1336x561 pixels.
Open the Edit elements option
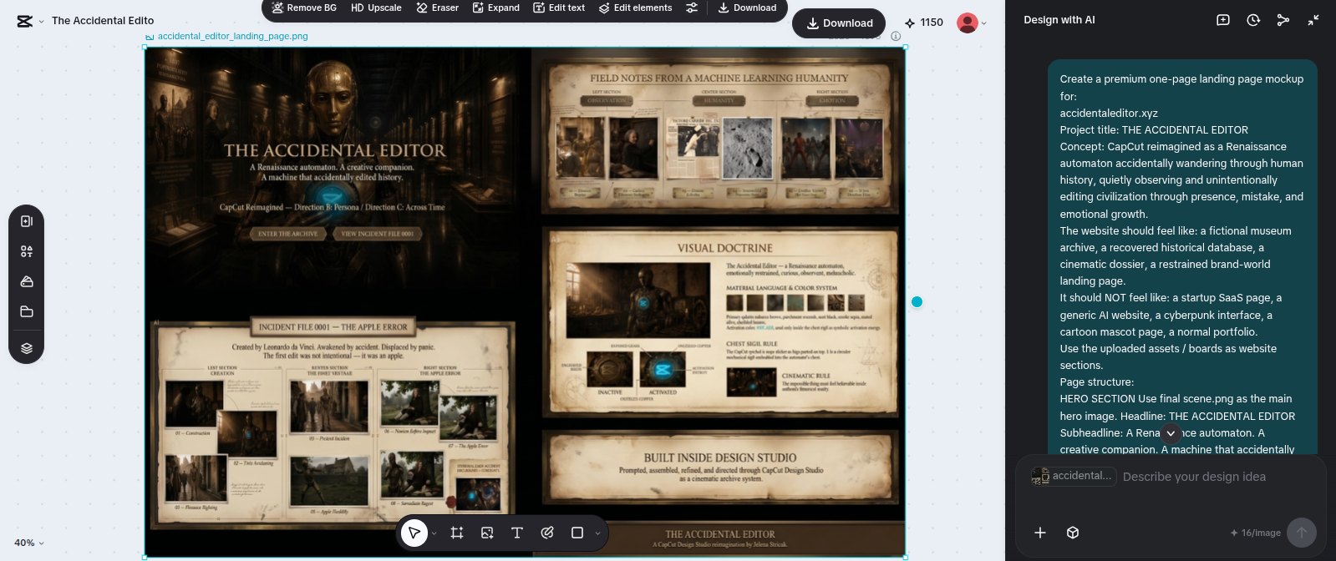coord(636,8)
